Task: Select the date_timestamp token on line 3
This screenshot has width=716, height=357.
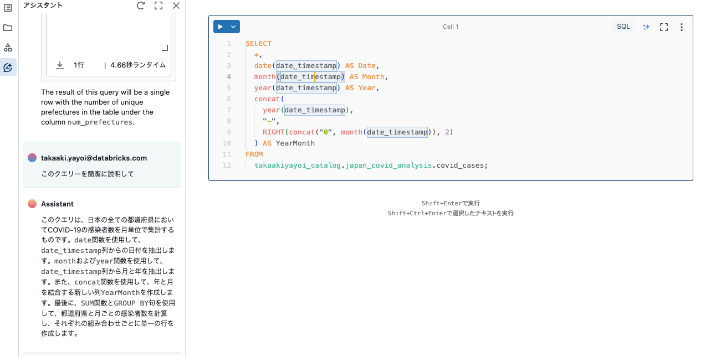Action: tap(306, 65)
